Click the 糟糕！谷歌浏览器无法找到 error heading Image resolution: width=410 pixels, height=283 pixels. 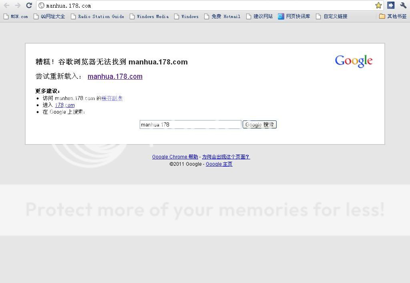[112, 62]
